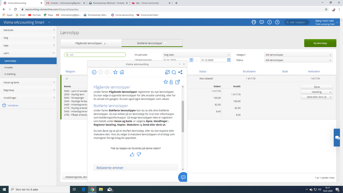This screenshot has height=193, width=343.
Task: Click the star favorite icon in help toolbar
Action: (115, 72)
